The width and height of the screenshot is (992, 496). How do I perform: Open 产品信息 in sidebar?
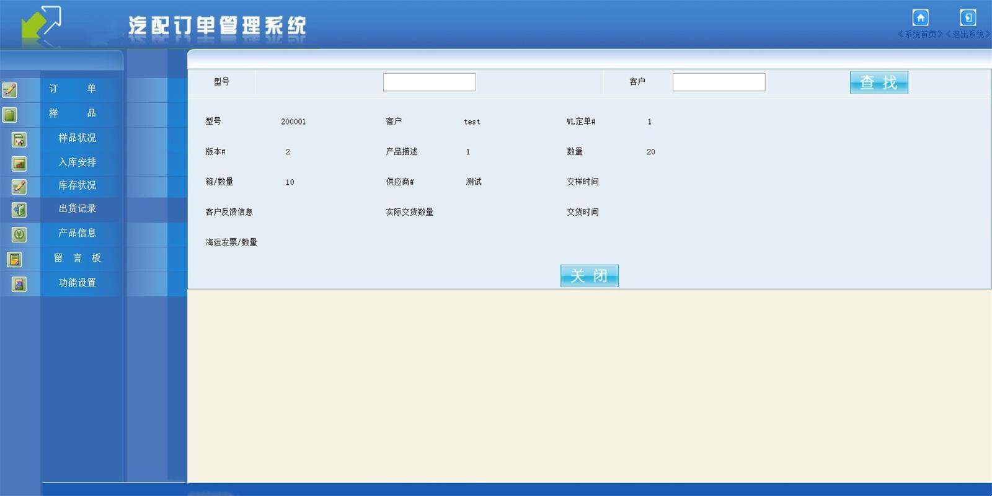click(x=77, y=232)
